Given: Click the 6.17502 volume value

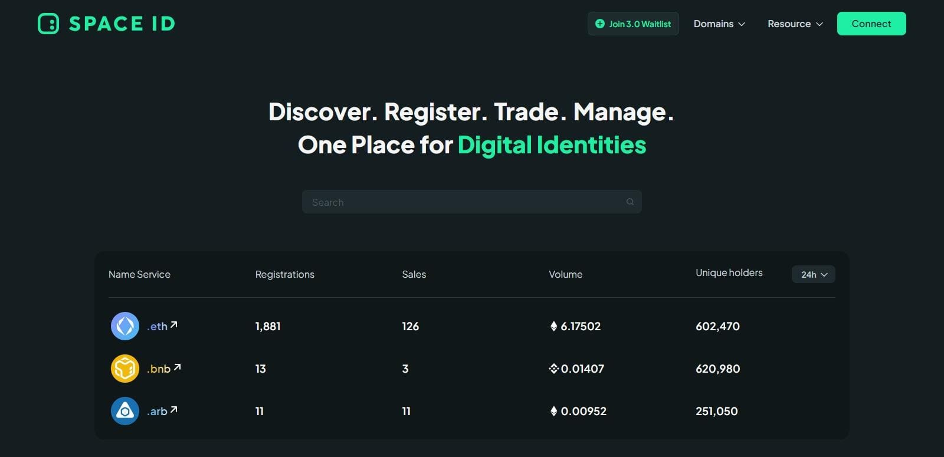Looking at the screenshot, I should [581, 326].
